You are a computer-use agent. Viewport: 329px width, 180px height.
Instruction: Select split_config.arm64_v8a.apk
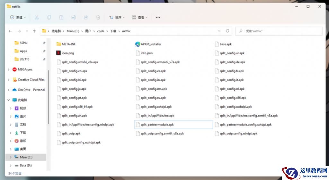pos(77,62)
